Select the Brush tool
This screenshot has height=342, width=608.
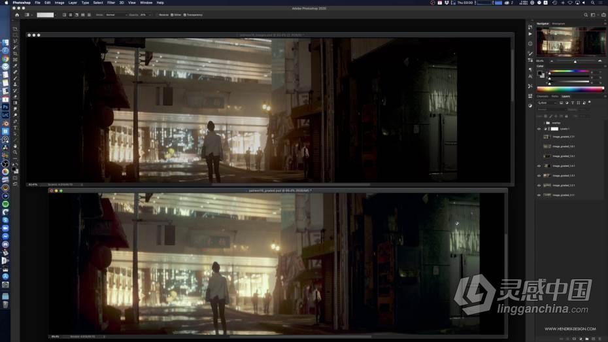pos(15,78)
